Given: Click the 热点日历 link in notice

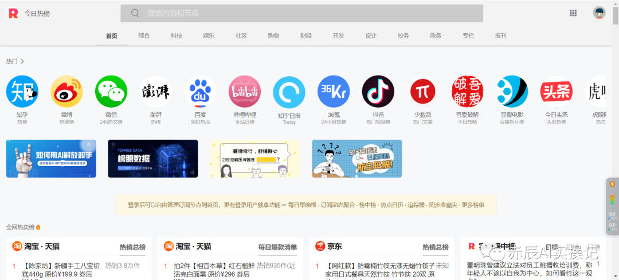Looking at the screenshot, I should pyautogui.click(x=391, y=205).
